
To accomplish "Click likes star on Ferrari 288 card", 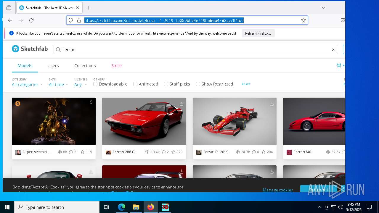I will (173, 152).
